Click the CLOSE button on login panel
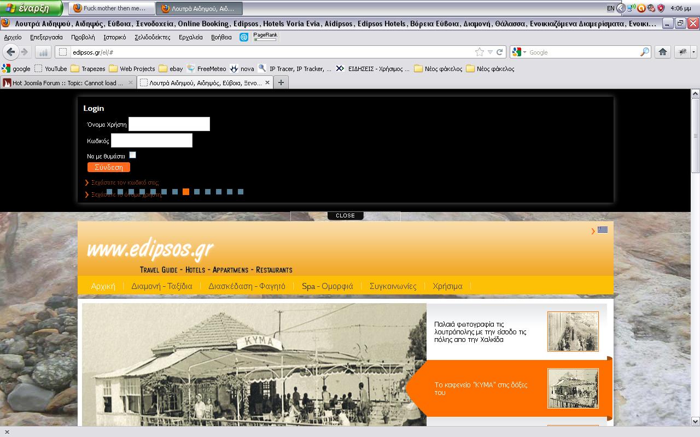 pos(345,216)
